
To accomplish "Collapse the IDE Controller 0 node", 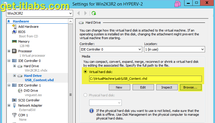I will pos(9,60).
